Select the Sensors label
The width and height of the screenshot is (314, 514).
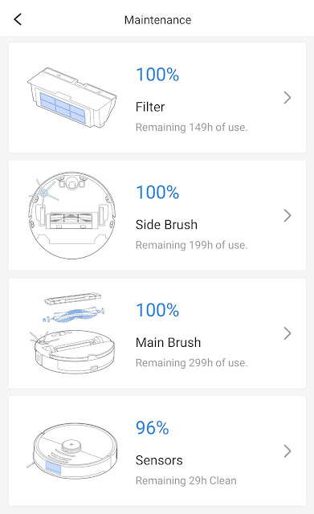(159, 460)
